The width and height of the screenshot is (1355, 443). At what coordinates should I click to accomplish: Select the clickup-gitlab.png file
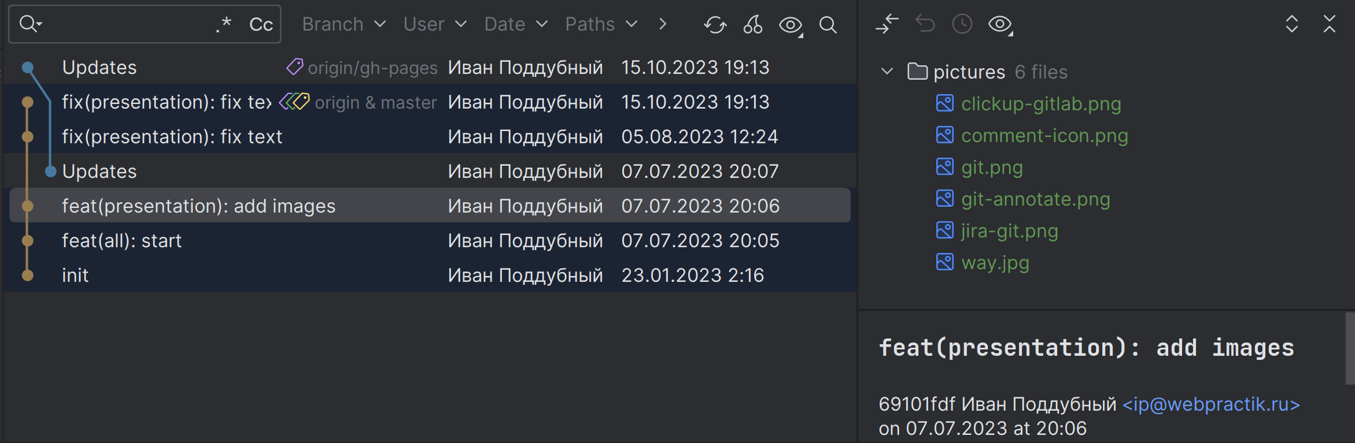pos(1040,104)
